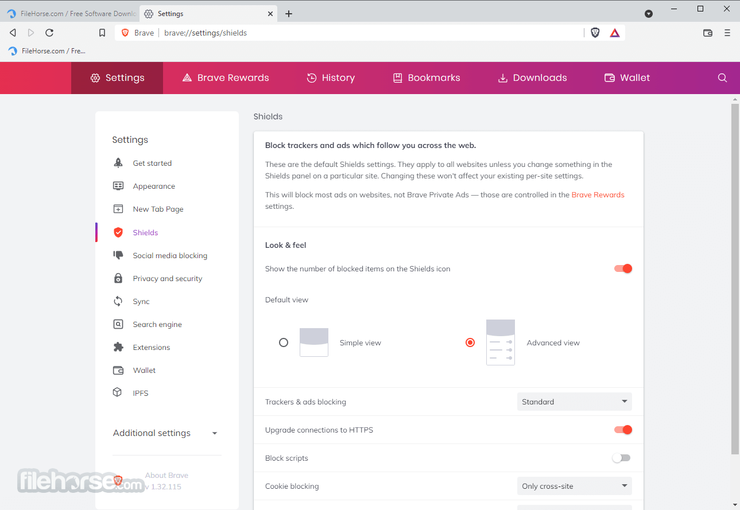Select the Simple view radio button

(x=284, y=342)
